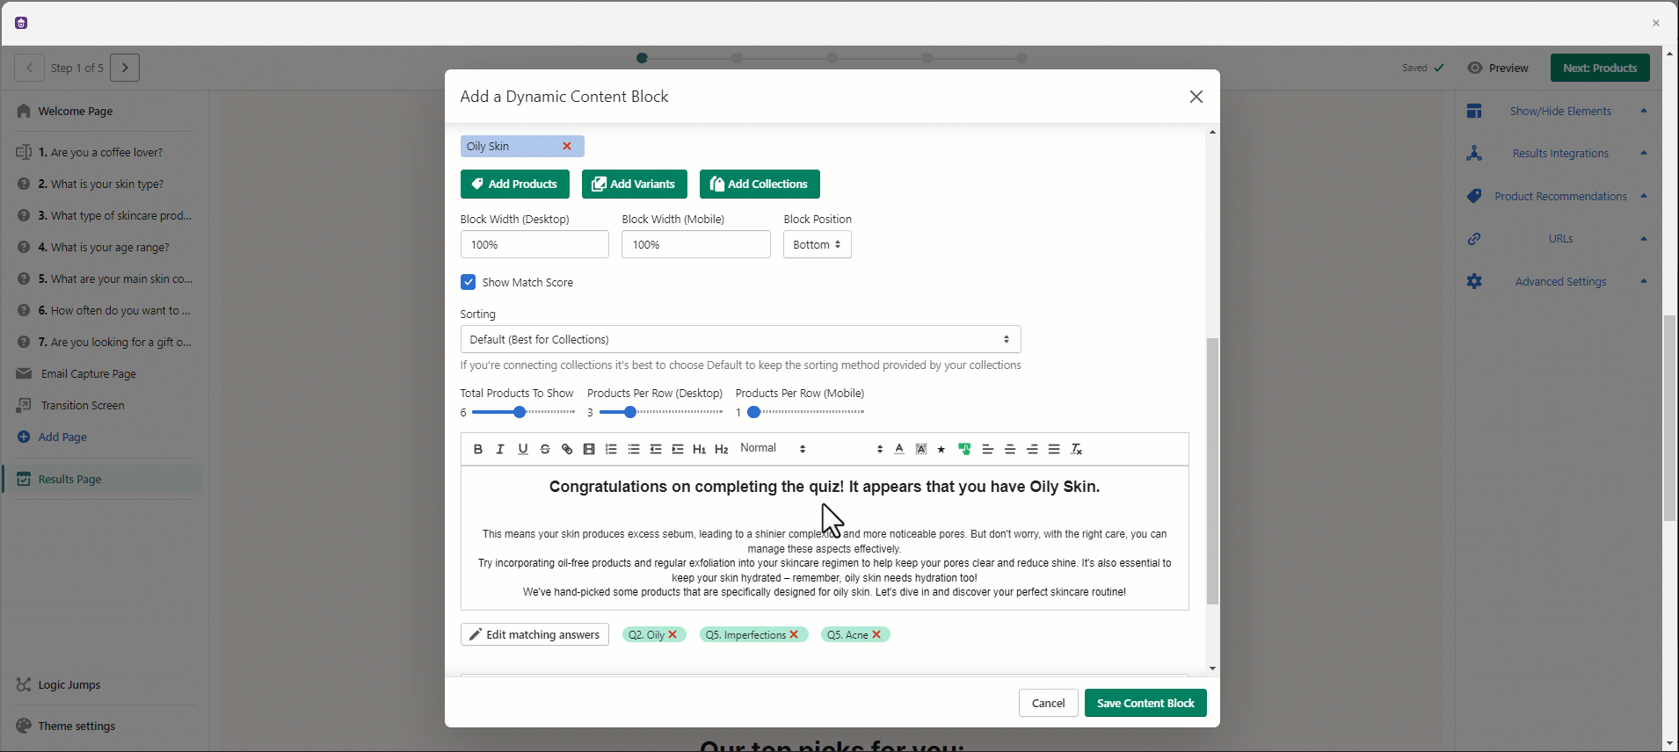Align text left in editor
Viewport: 1679px width, 752px height.
click(988, 449)
